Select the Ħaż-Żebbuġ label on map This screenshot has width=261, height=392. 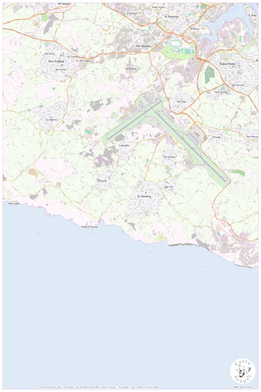point(56,61)
